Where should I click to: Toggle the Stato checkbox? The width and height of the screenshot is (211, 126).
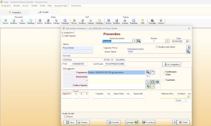[x=164, y=74]
